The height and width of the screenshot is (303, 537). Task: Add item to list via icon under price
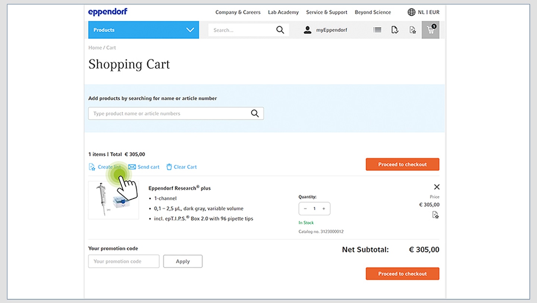435,215
